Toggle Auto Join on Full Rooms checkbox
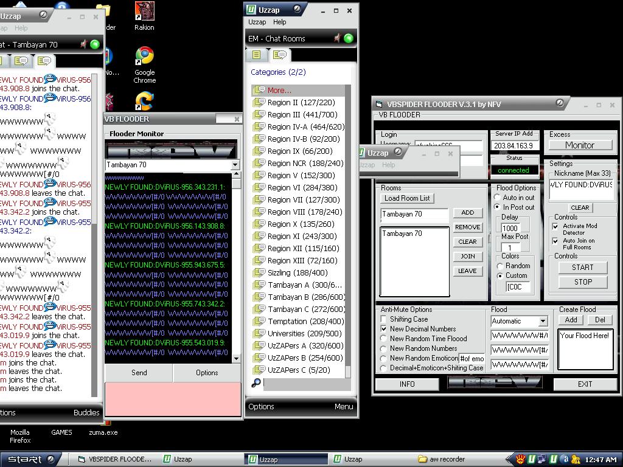623x467 pixels. (x=555, y=241)
